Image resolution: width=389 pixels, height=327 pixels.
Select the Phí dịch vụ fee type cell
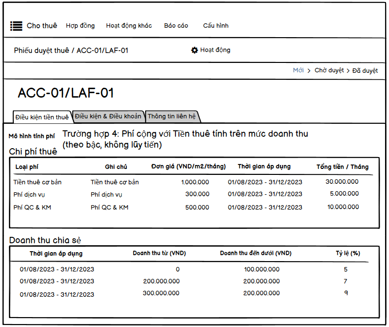click(29, 195)
